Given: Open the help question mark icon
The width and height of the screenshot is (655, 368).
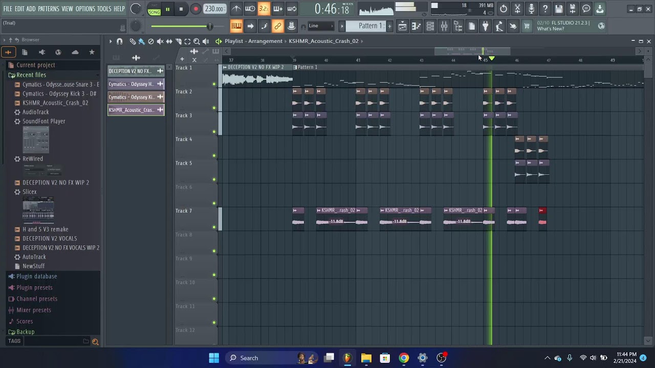Looking at the screenshot, I should 545,9.
